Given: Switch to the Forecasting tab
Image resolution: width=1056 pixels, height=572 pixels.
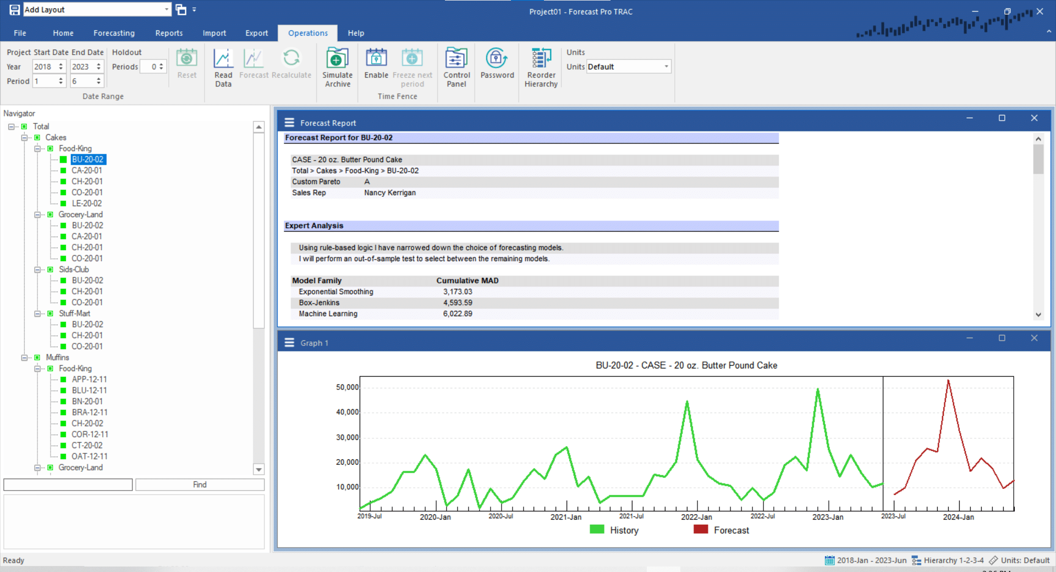Looking at the screenshot, I should pyautogui.click(x=114, y=33).
